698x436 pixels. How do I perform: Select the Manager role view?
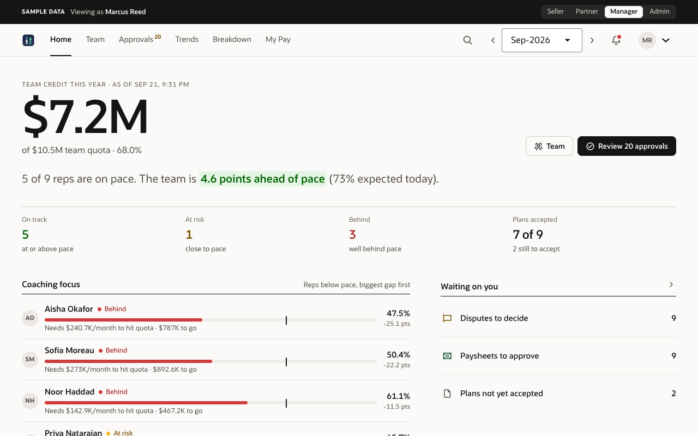(624, 11)
